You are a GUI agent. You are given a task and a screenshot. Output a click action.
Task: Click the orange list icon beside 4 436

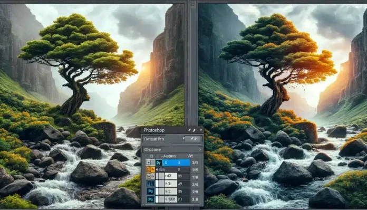pyautogui.click(x=150, y=169)
